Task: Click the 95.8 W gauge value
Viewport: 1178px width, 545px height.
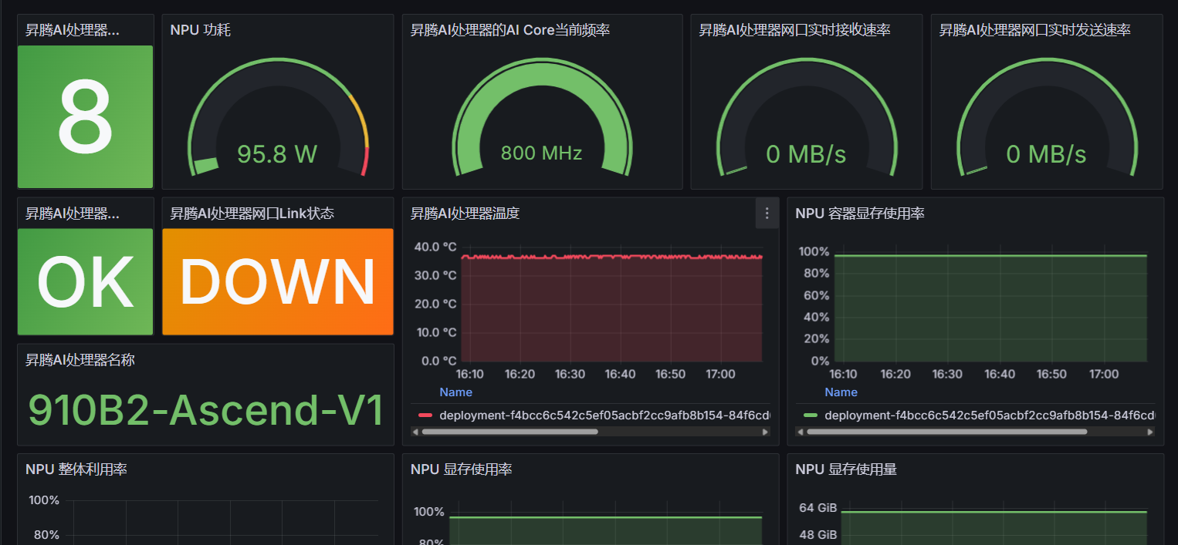Action: pyautogui.click(x=277, y=154)
